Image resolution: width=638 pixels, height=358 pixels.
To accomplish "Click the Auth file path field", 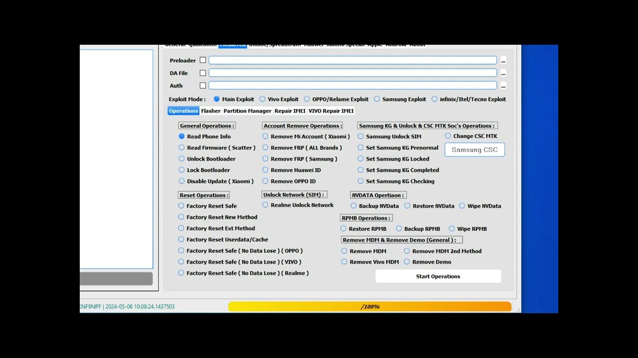I will [353, 86].
